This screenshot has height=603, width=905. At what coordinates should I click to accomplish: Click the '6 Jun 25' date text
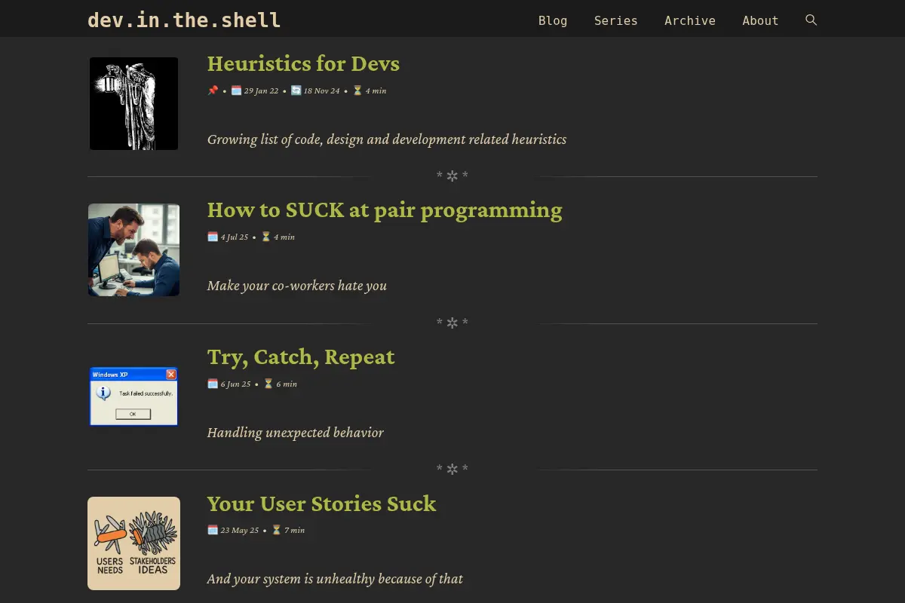pyautogui.click(x=235, y=384)
